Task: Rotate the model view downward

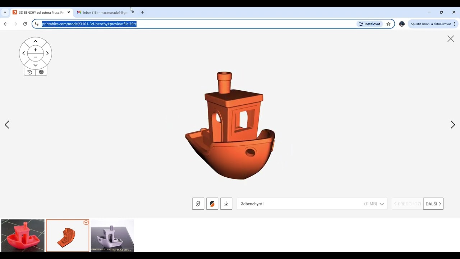Action: point(35,65)
